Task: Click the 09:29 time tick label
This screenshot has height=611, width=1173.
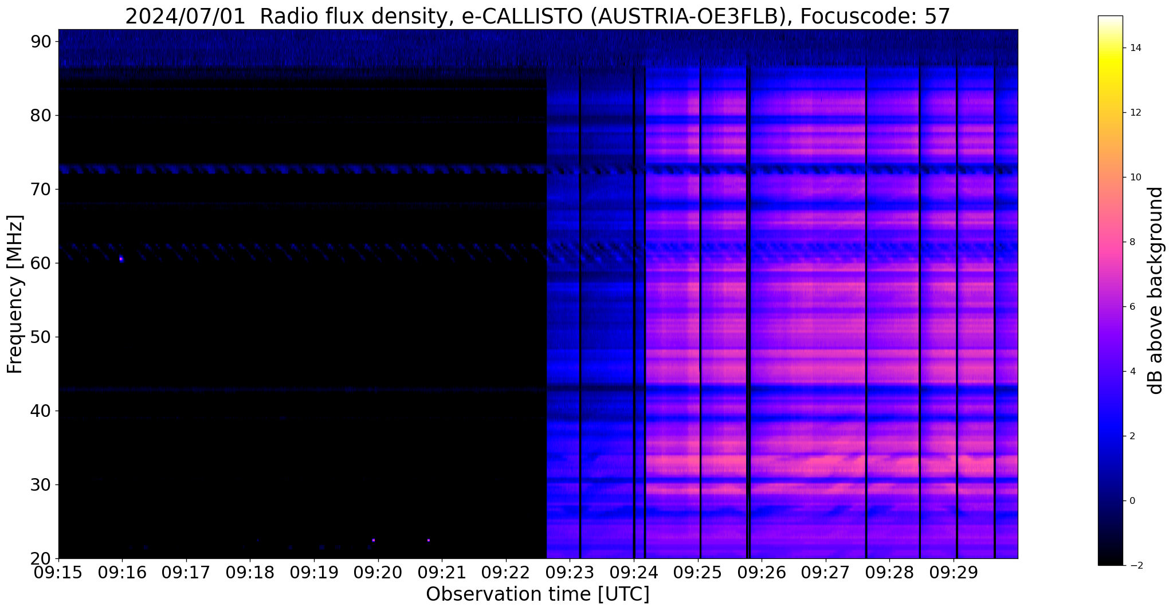Action: (x=954, y=572)
